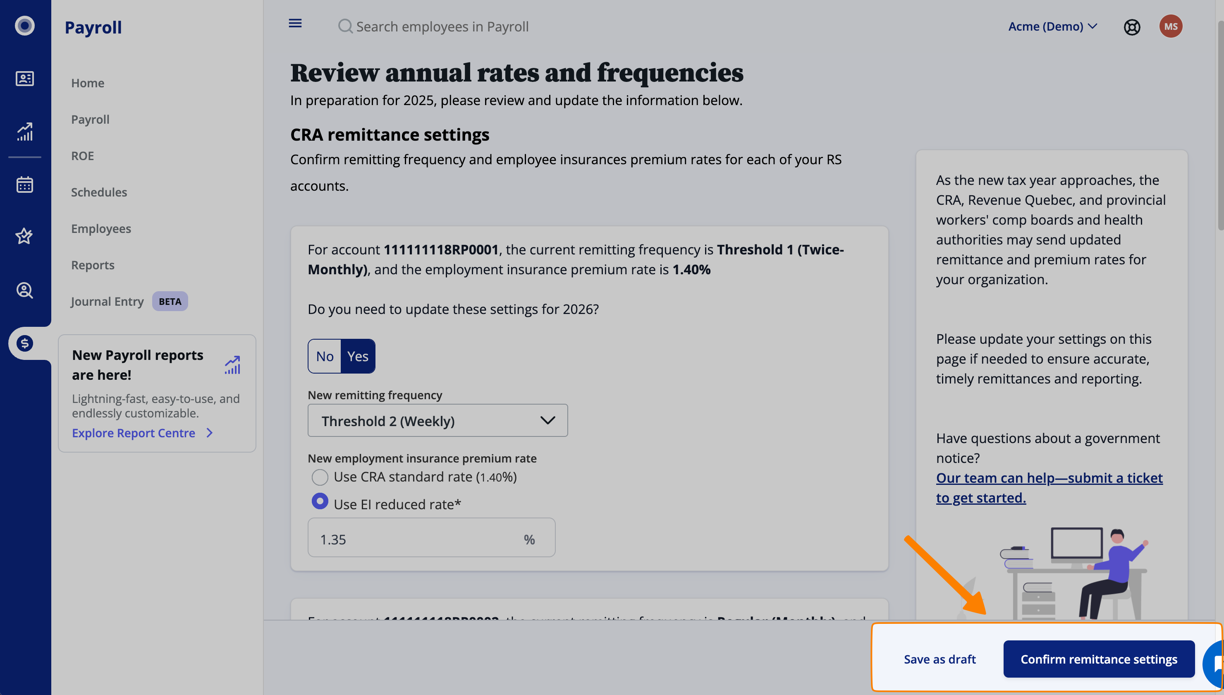This screenshot has height=695, width=1224.
Task: Expand the Acme (Demo) company switcher
Action: (1052, 26)
